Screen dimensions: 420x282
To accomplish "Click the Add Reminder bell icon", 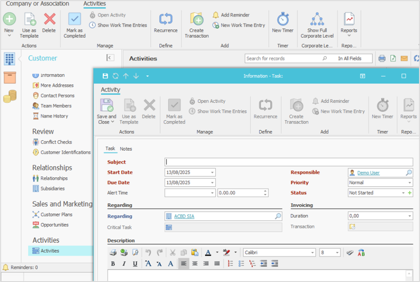I will (x=216, y=15).
